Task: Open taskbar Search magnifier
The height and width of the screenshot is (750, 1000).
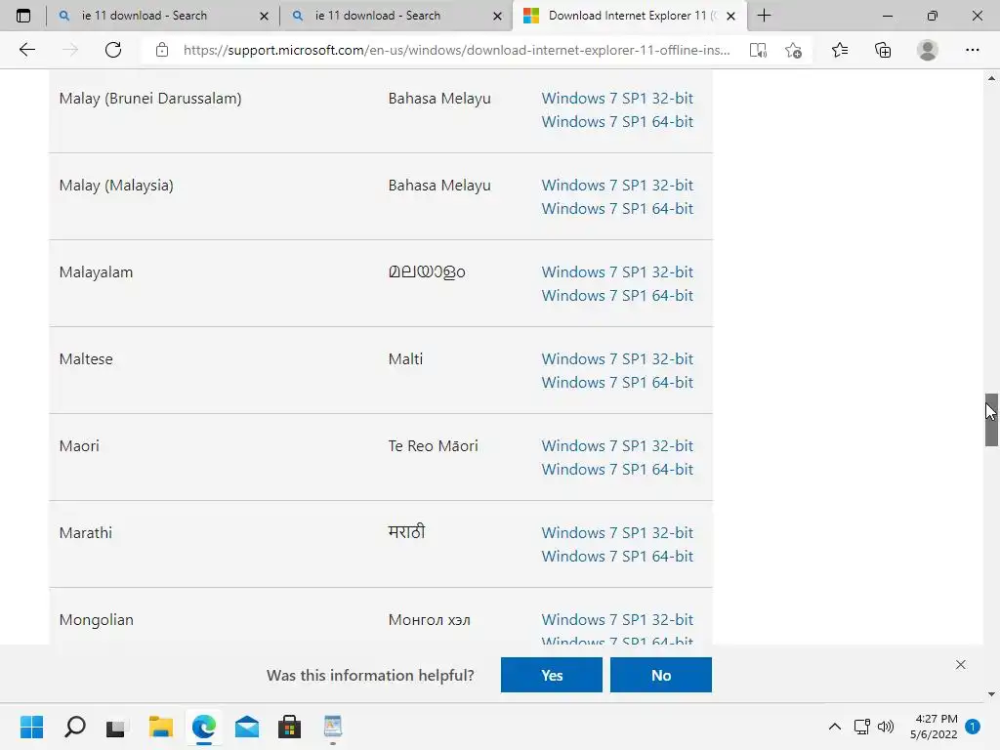Action: pos(74,727)
